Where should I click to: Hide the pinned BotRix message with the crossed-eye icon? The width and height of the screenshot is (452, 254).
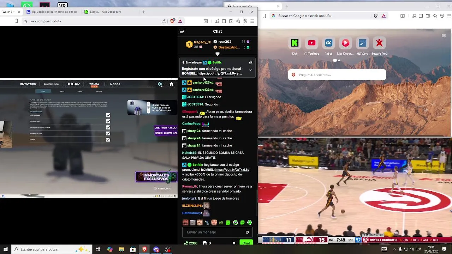pos(251,62)
